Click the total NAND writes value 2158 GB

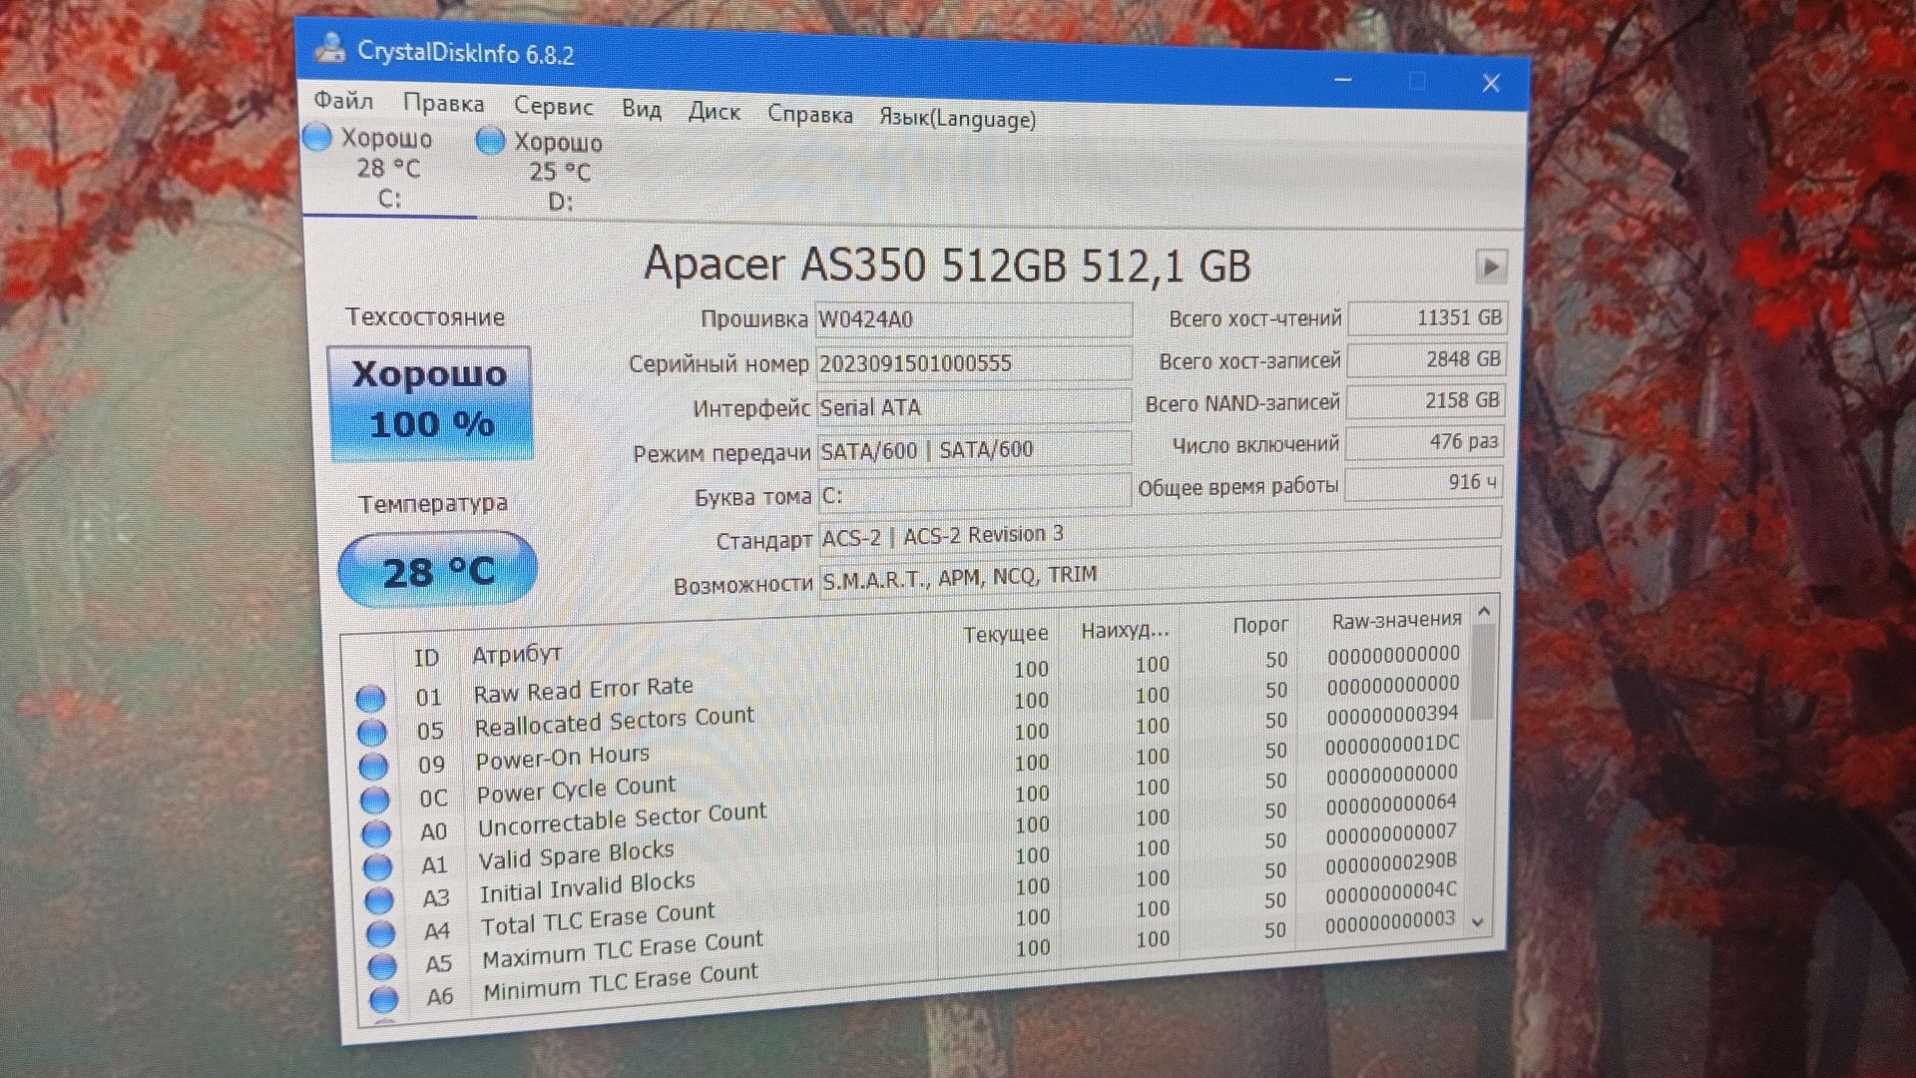(1425, 400)
